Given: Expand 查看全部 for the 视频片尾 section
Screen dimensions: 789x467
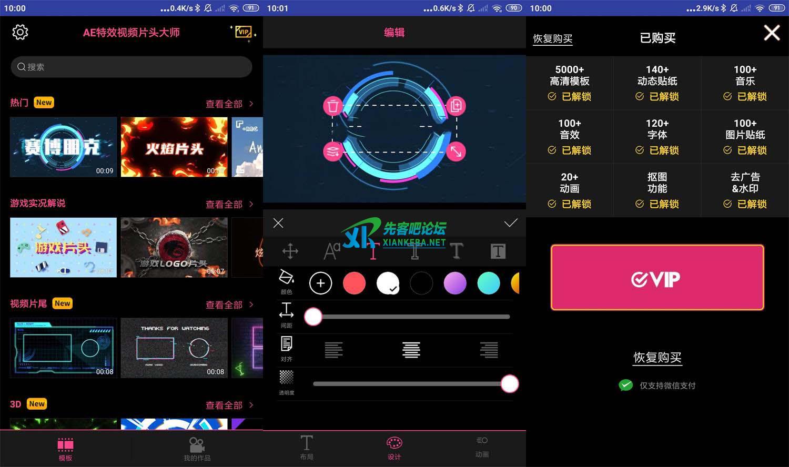Looking at the screenshot, I should [x=229, y=305].
